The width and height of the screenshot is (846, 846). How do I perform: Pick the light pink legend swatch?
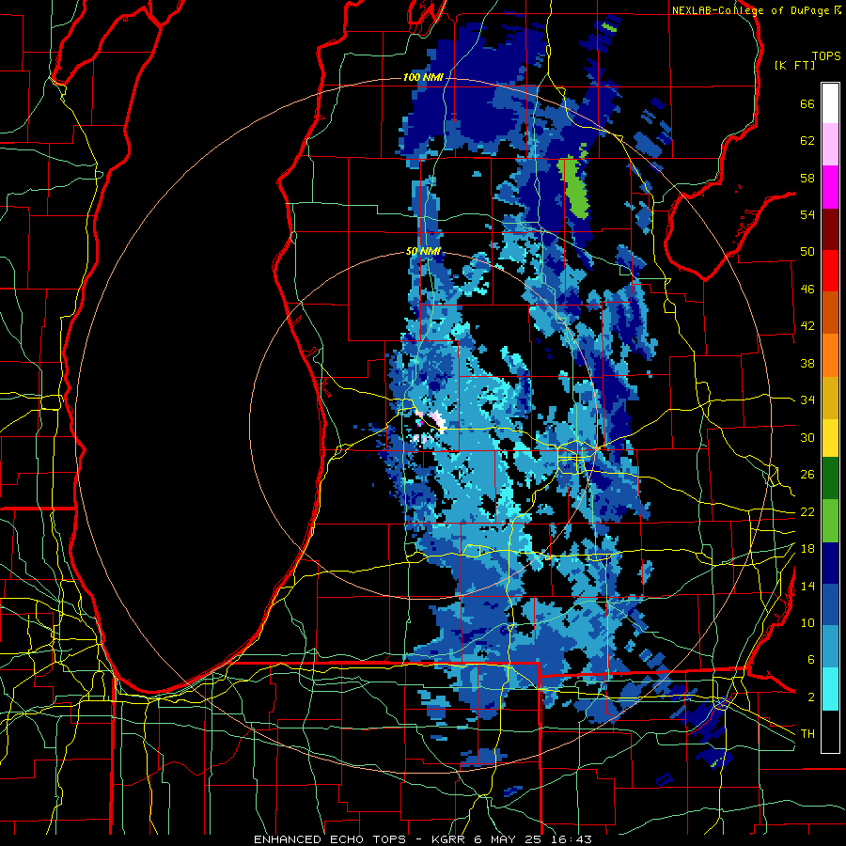(830, 145)
